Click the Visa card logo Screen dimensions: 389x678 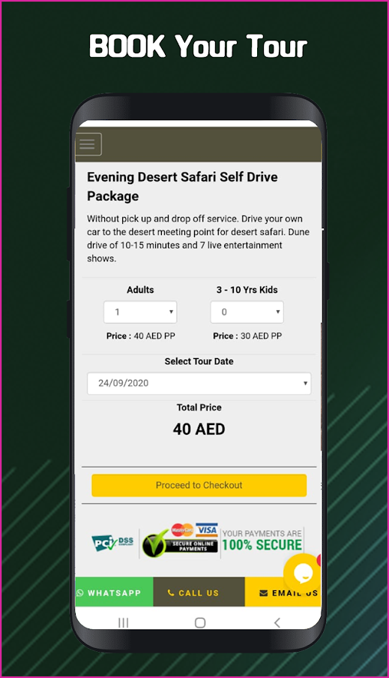pos(207,529)
